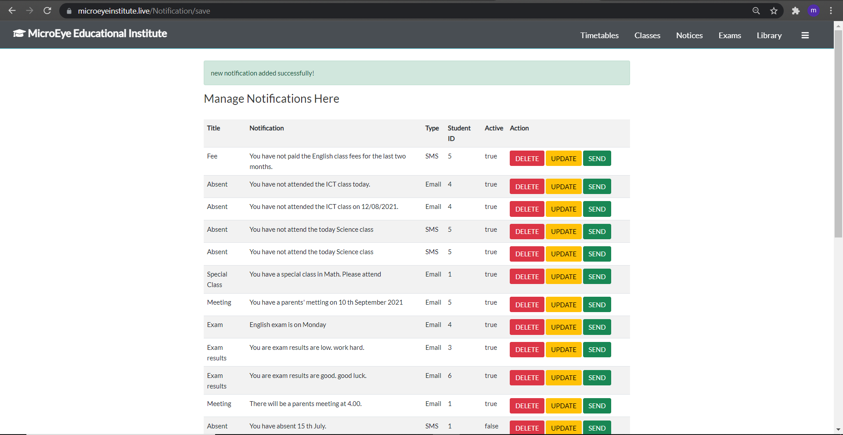Send the English exam Monday notification
Image resolution: width=843 pixels, height=435 pixels.
tap(597, 327)
